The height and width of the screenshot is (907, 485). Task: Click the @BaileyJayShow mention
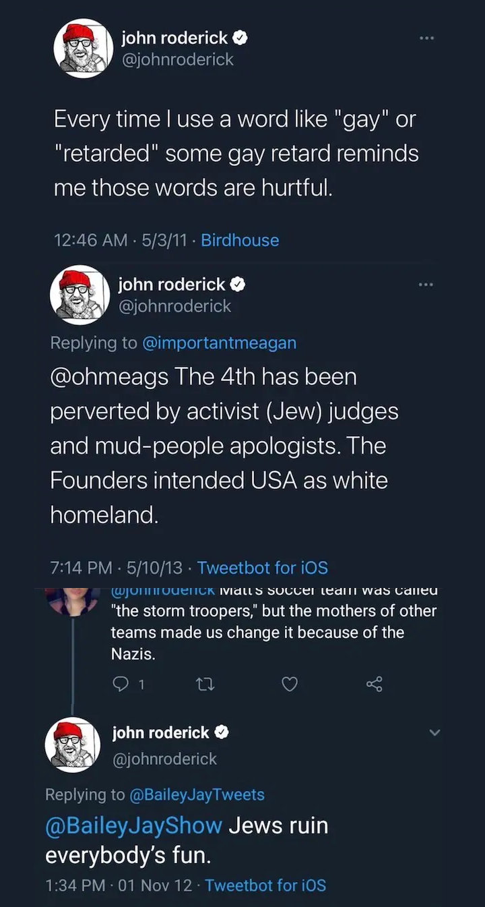pos(133,826)
